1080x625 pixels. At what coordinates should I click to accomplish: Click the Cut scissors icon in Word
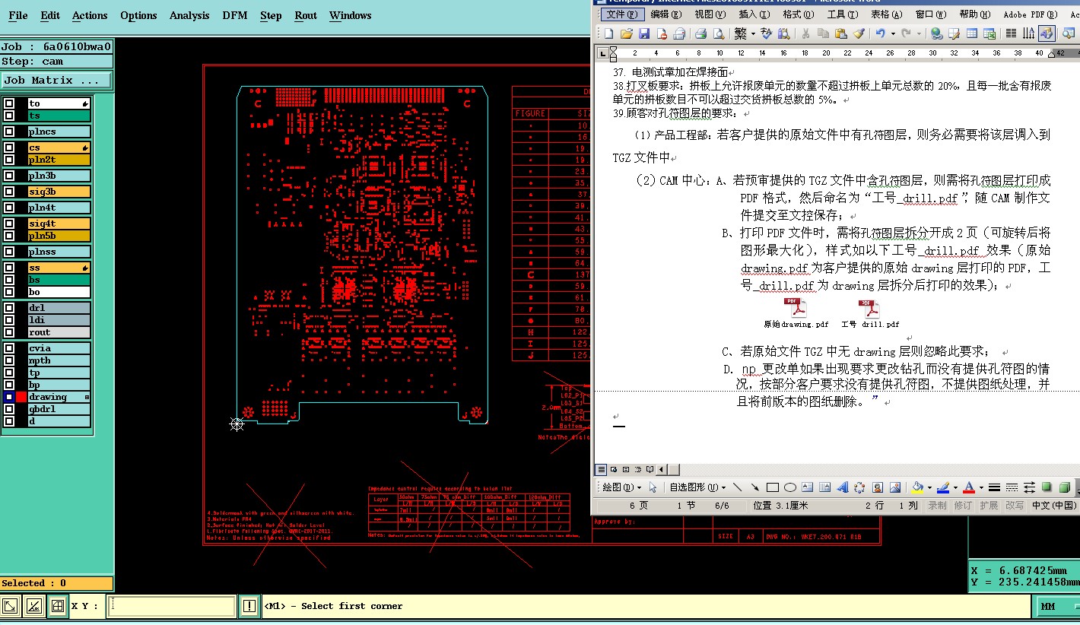(805, 33)
